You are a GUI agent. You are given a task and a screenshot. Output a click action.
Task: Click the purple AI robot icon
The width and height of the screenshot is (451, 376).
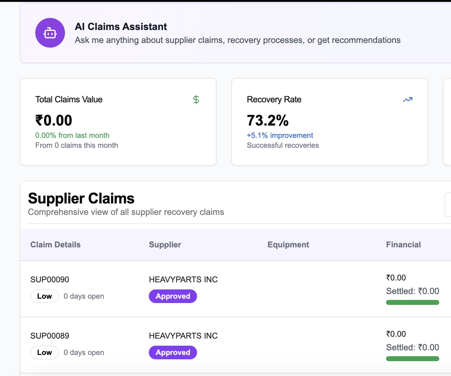click(50, 33)
